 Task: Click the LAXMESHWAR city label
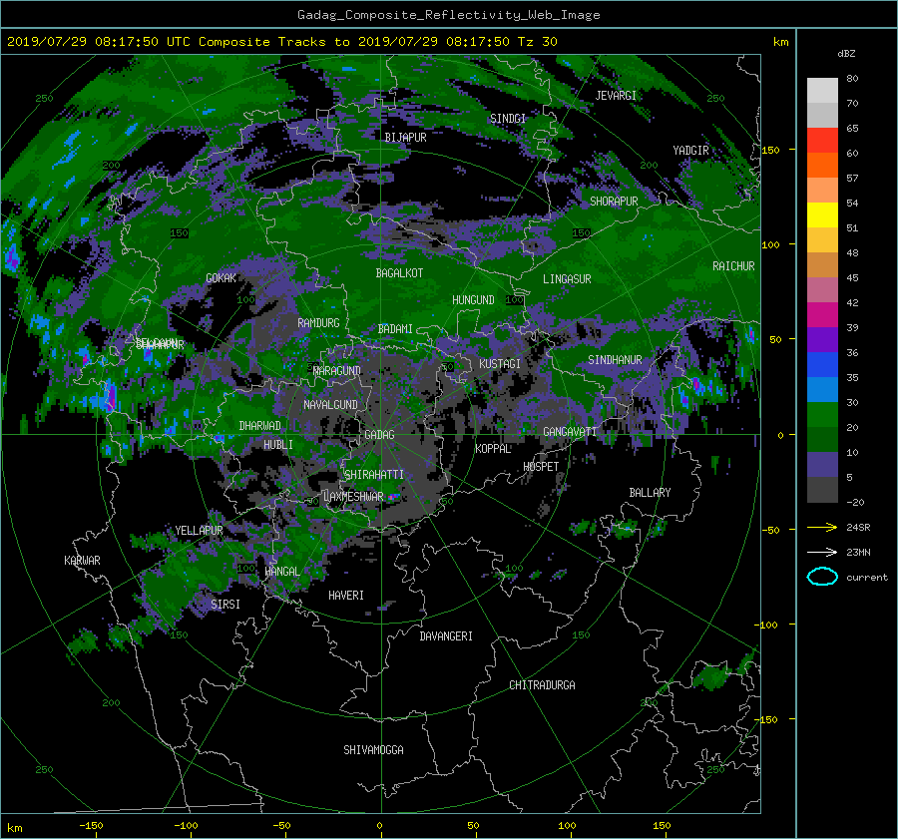click(x=353, y=497)
